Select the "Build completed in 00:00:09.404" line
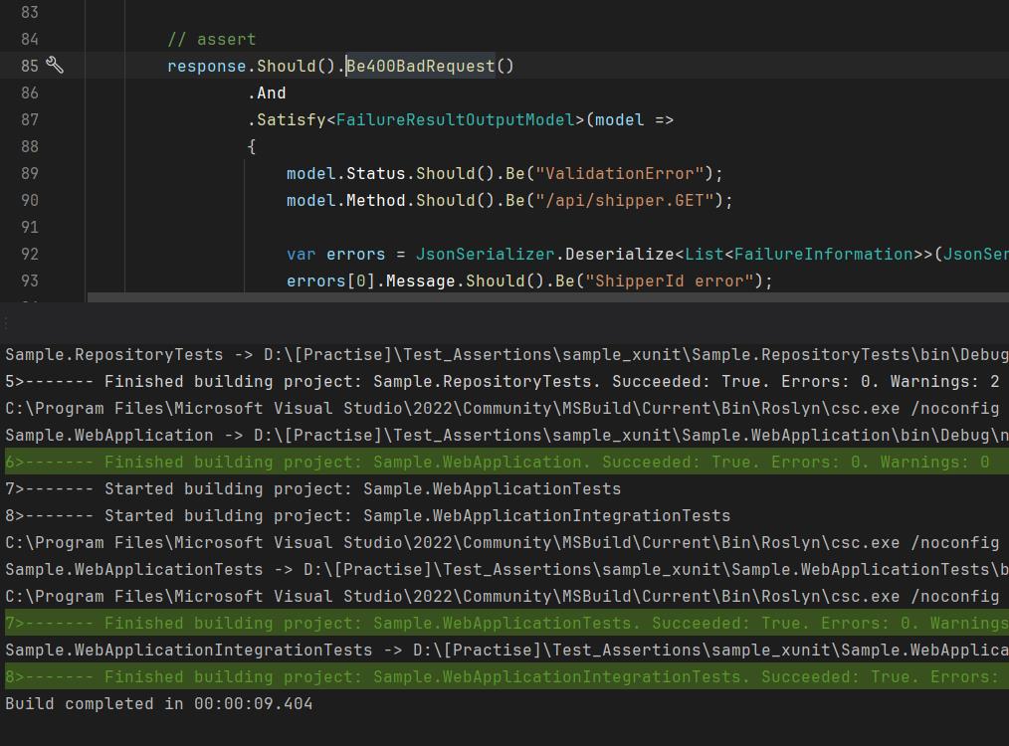 point(159,703)
